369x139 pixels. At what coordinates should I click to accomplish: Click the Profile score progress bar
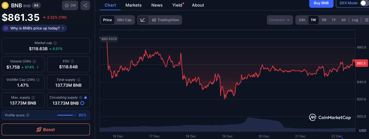(65, 115)
